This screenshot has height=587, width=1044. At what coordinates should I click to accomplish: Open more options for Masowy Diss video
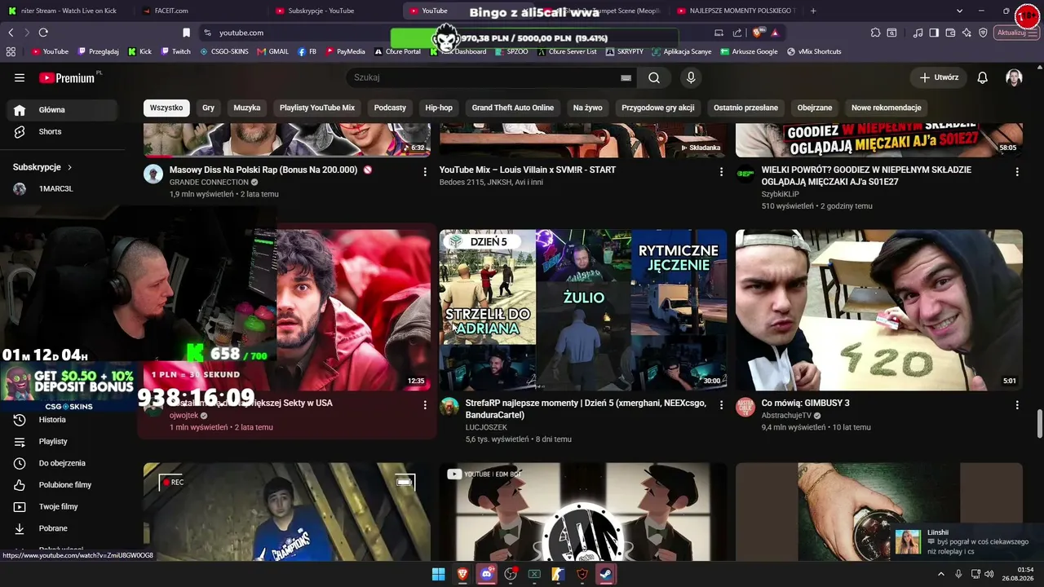(x=425, y=172)
